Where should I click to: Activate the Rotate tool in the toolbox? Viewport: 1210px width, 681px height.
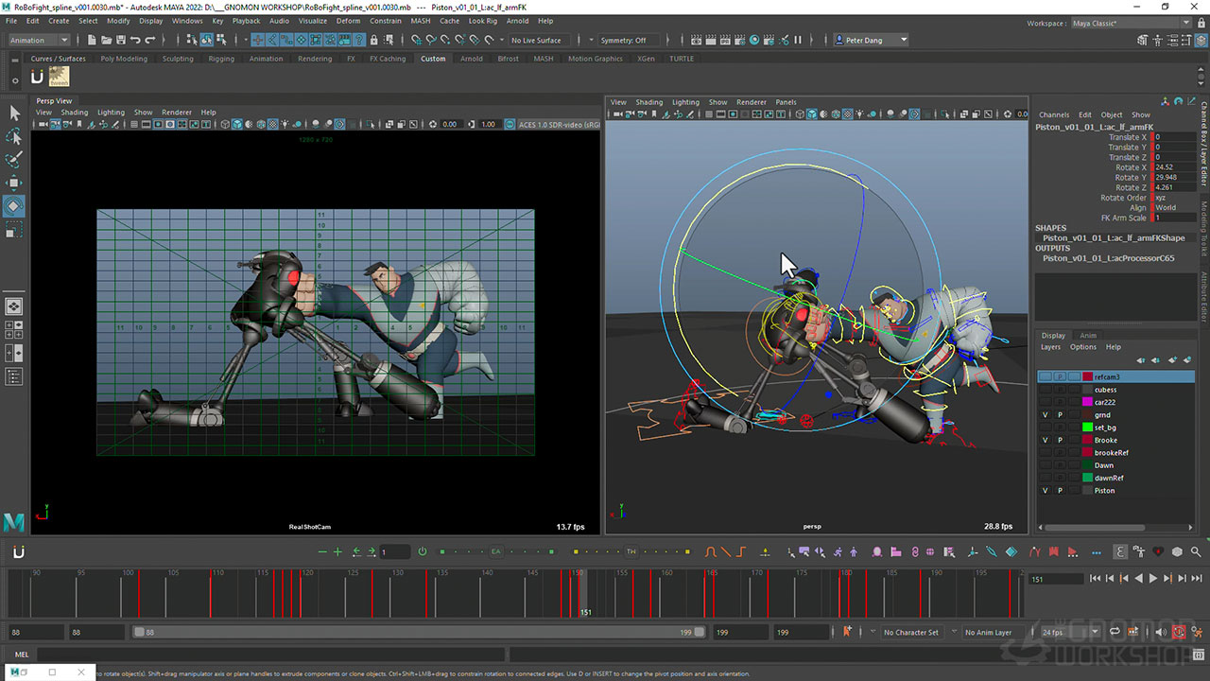tap(14, 205)
